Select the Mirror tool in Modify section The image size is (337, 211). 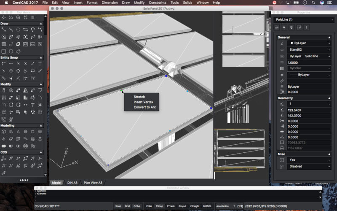25,90
